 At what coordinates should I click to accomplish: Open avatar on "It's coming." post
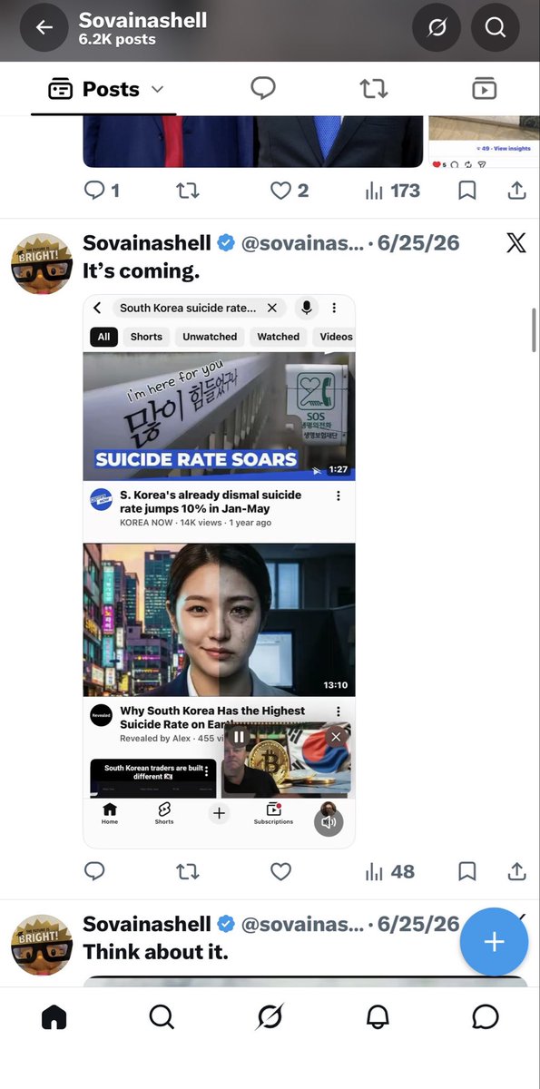[42, 264]
